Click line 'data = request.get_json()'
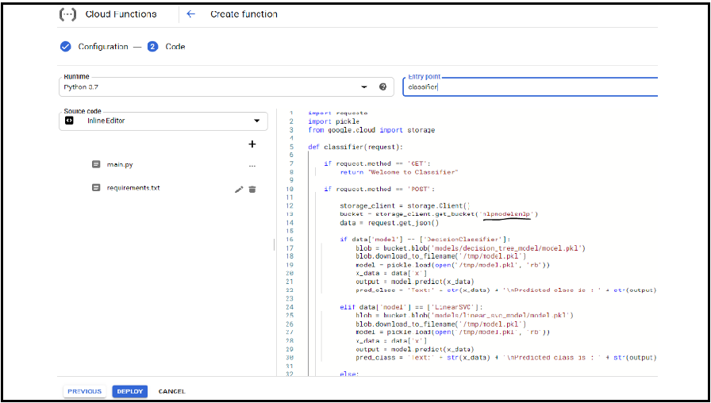The image size is (711, 403). coord(390,223)
